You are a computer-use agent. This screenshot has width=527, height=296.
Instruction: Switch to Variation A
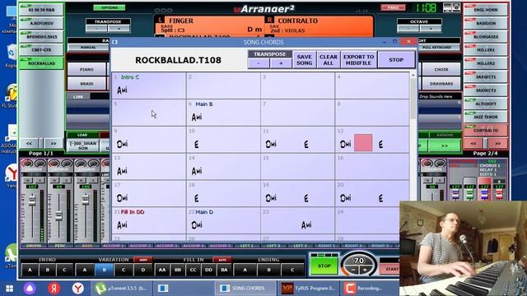point(84,270)
